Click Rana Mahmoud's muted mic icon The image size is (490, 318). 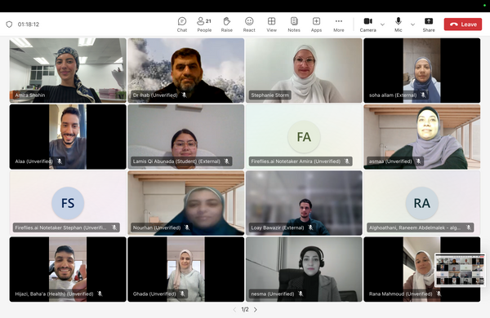[x=439, y=294]
